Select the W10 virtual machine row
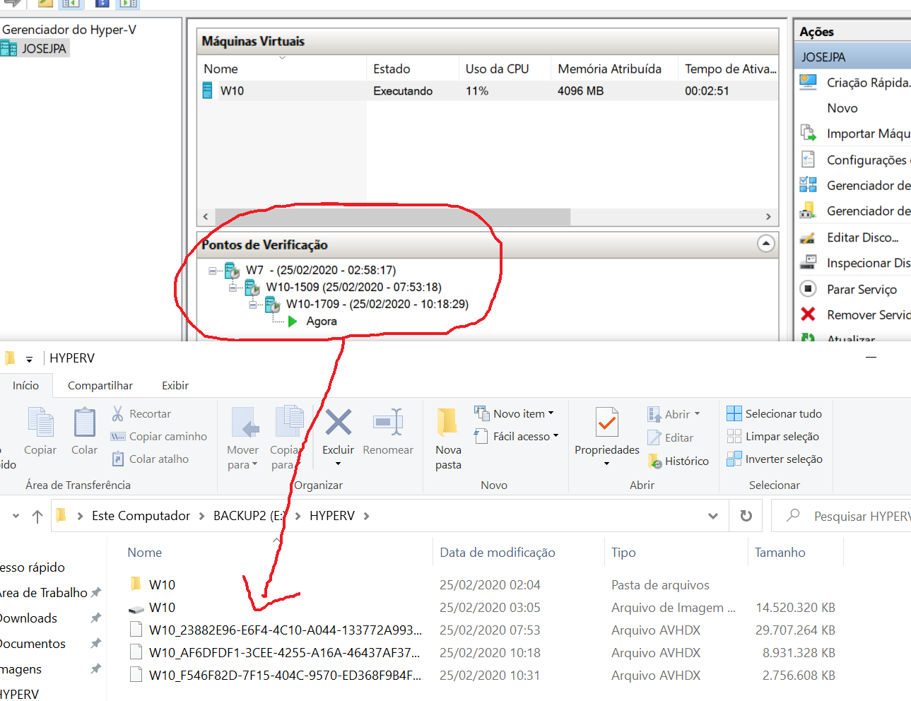The image size is (911, 701). pyautogui.click(x=488, y=90)
